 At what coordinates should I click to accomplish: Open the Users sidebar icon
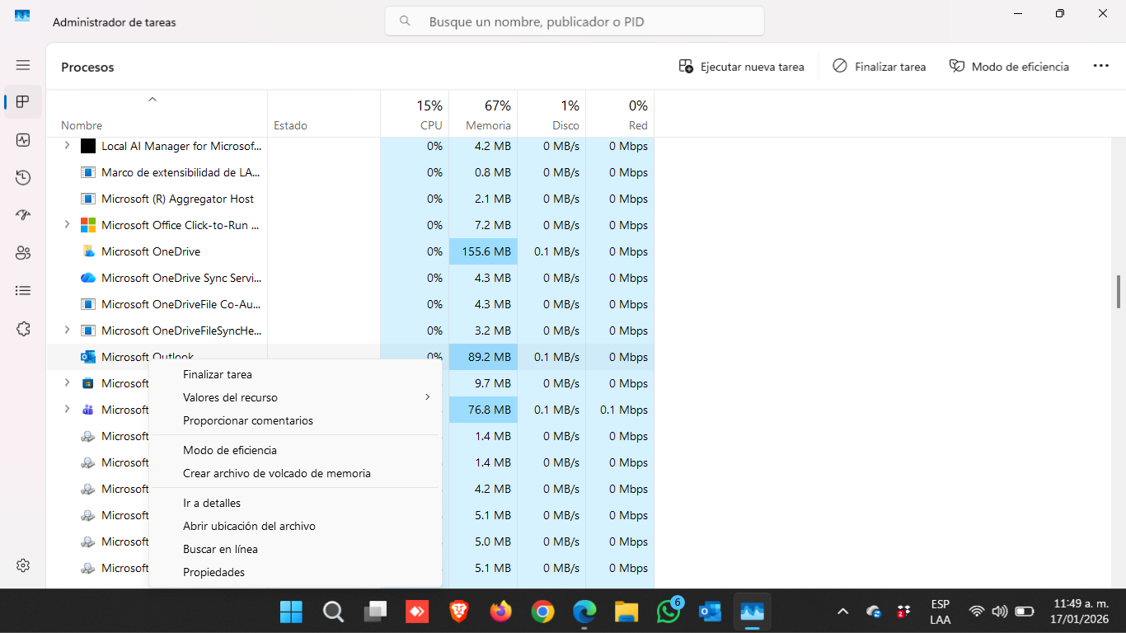coord(23,253)
